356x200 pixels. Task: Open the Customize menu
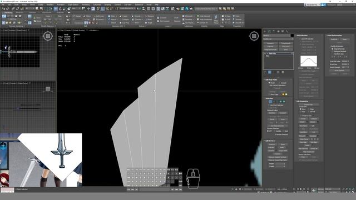click(x=97, y=4)
